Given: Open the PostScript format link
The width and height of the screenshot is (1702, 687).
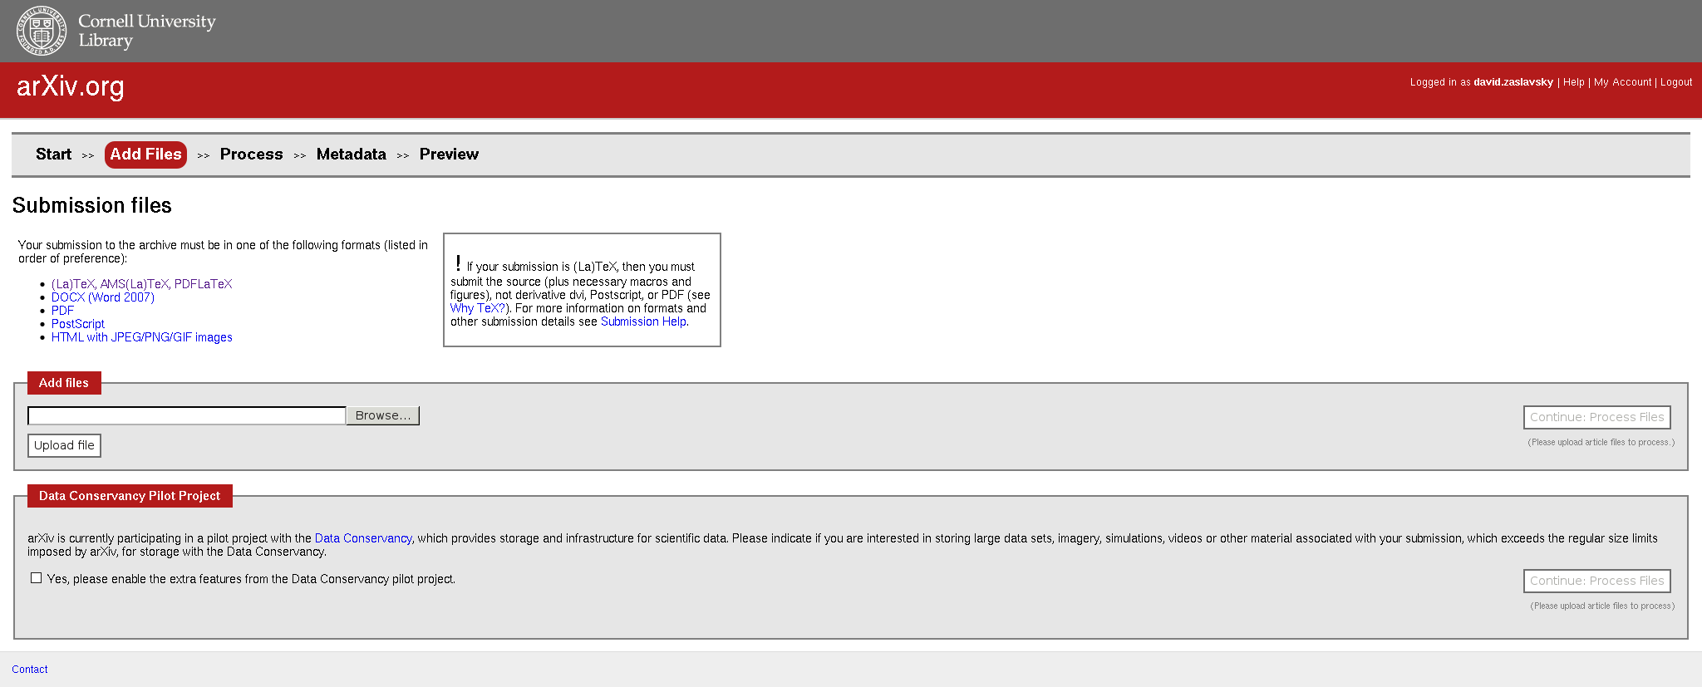Looking at the screenshot, I should pyautogui.click(x=78, y=324).
